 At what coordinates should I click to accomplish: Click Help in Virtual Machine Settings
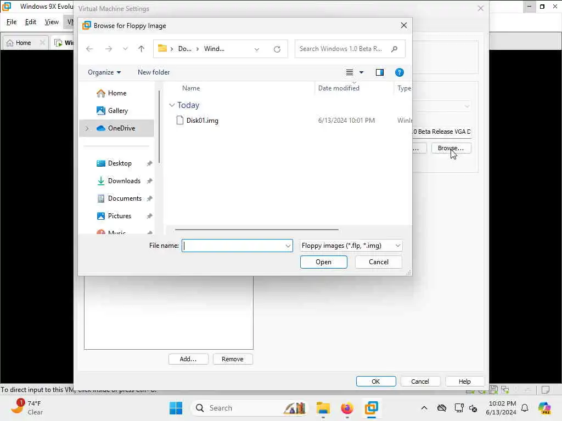pyautogui.click(x=464, y=382)
